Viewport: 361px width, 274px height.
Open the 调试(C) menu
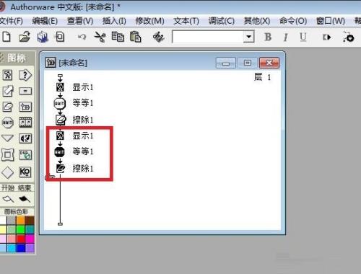(x=222, y=21)
